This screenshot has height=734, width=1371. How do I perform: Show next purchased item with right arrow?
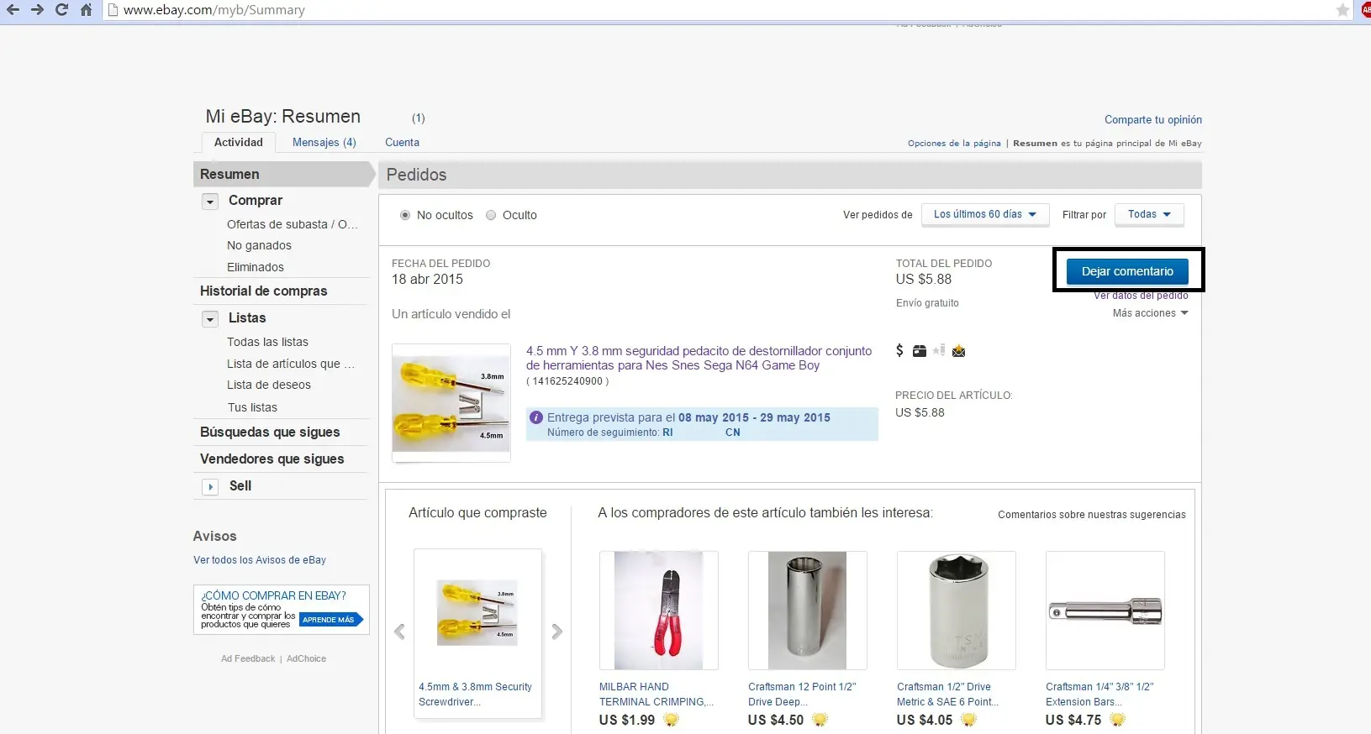coord(556,632)
